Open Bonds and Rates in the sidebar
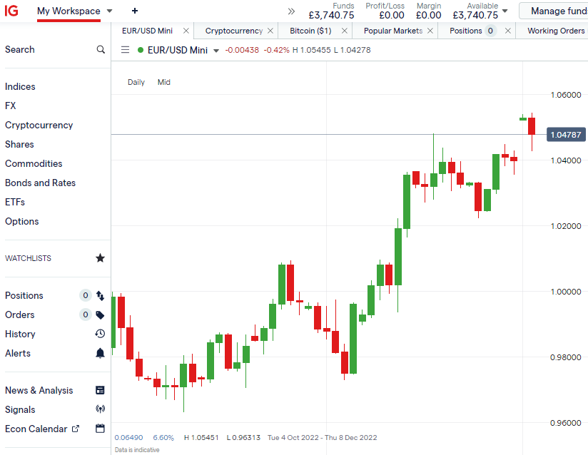This screenshot has height=455, width=588. click(41, 183)
